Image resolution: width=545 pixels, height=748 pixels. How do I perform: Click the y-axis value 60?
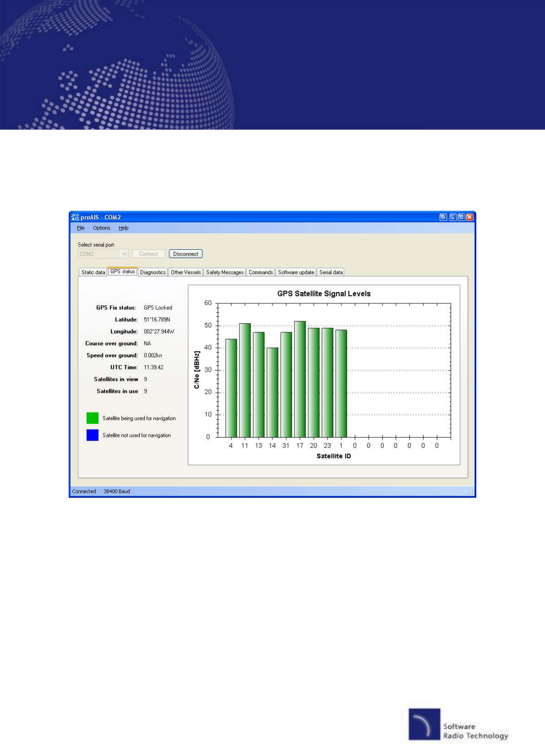[x=208, y=303]
